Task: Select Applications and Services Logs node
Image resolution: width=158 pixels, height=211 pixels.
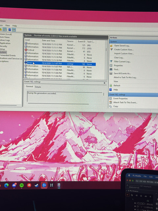Action: 11,58
